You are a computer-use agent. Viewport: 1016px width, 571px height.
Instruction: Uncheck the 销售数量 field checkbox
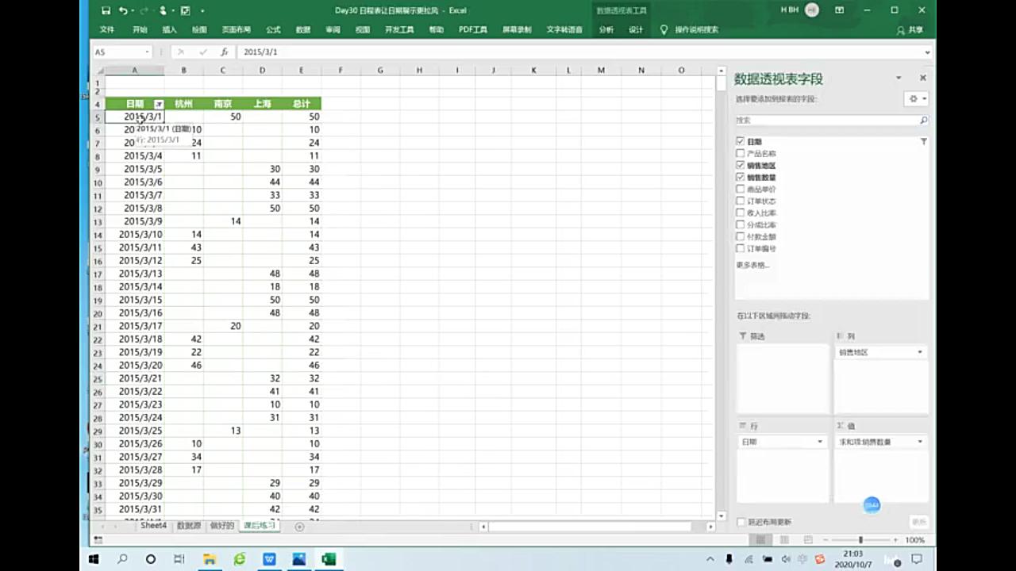tap(741, 177)
